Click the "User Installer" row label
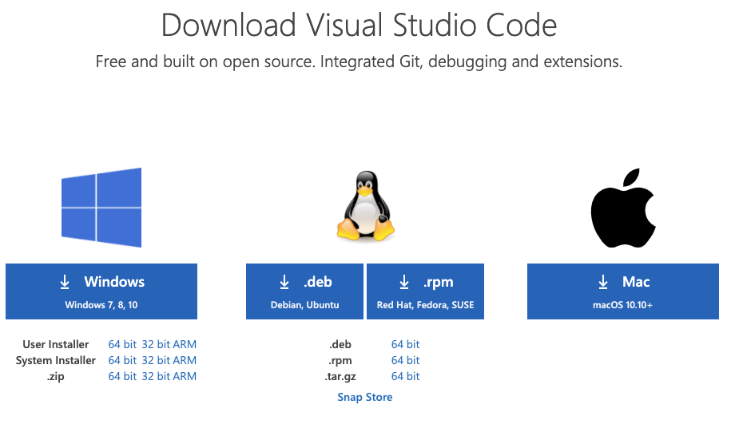Screen dimensions: 735x432 click(56, 344)
